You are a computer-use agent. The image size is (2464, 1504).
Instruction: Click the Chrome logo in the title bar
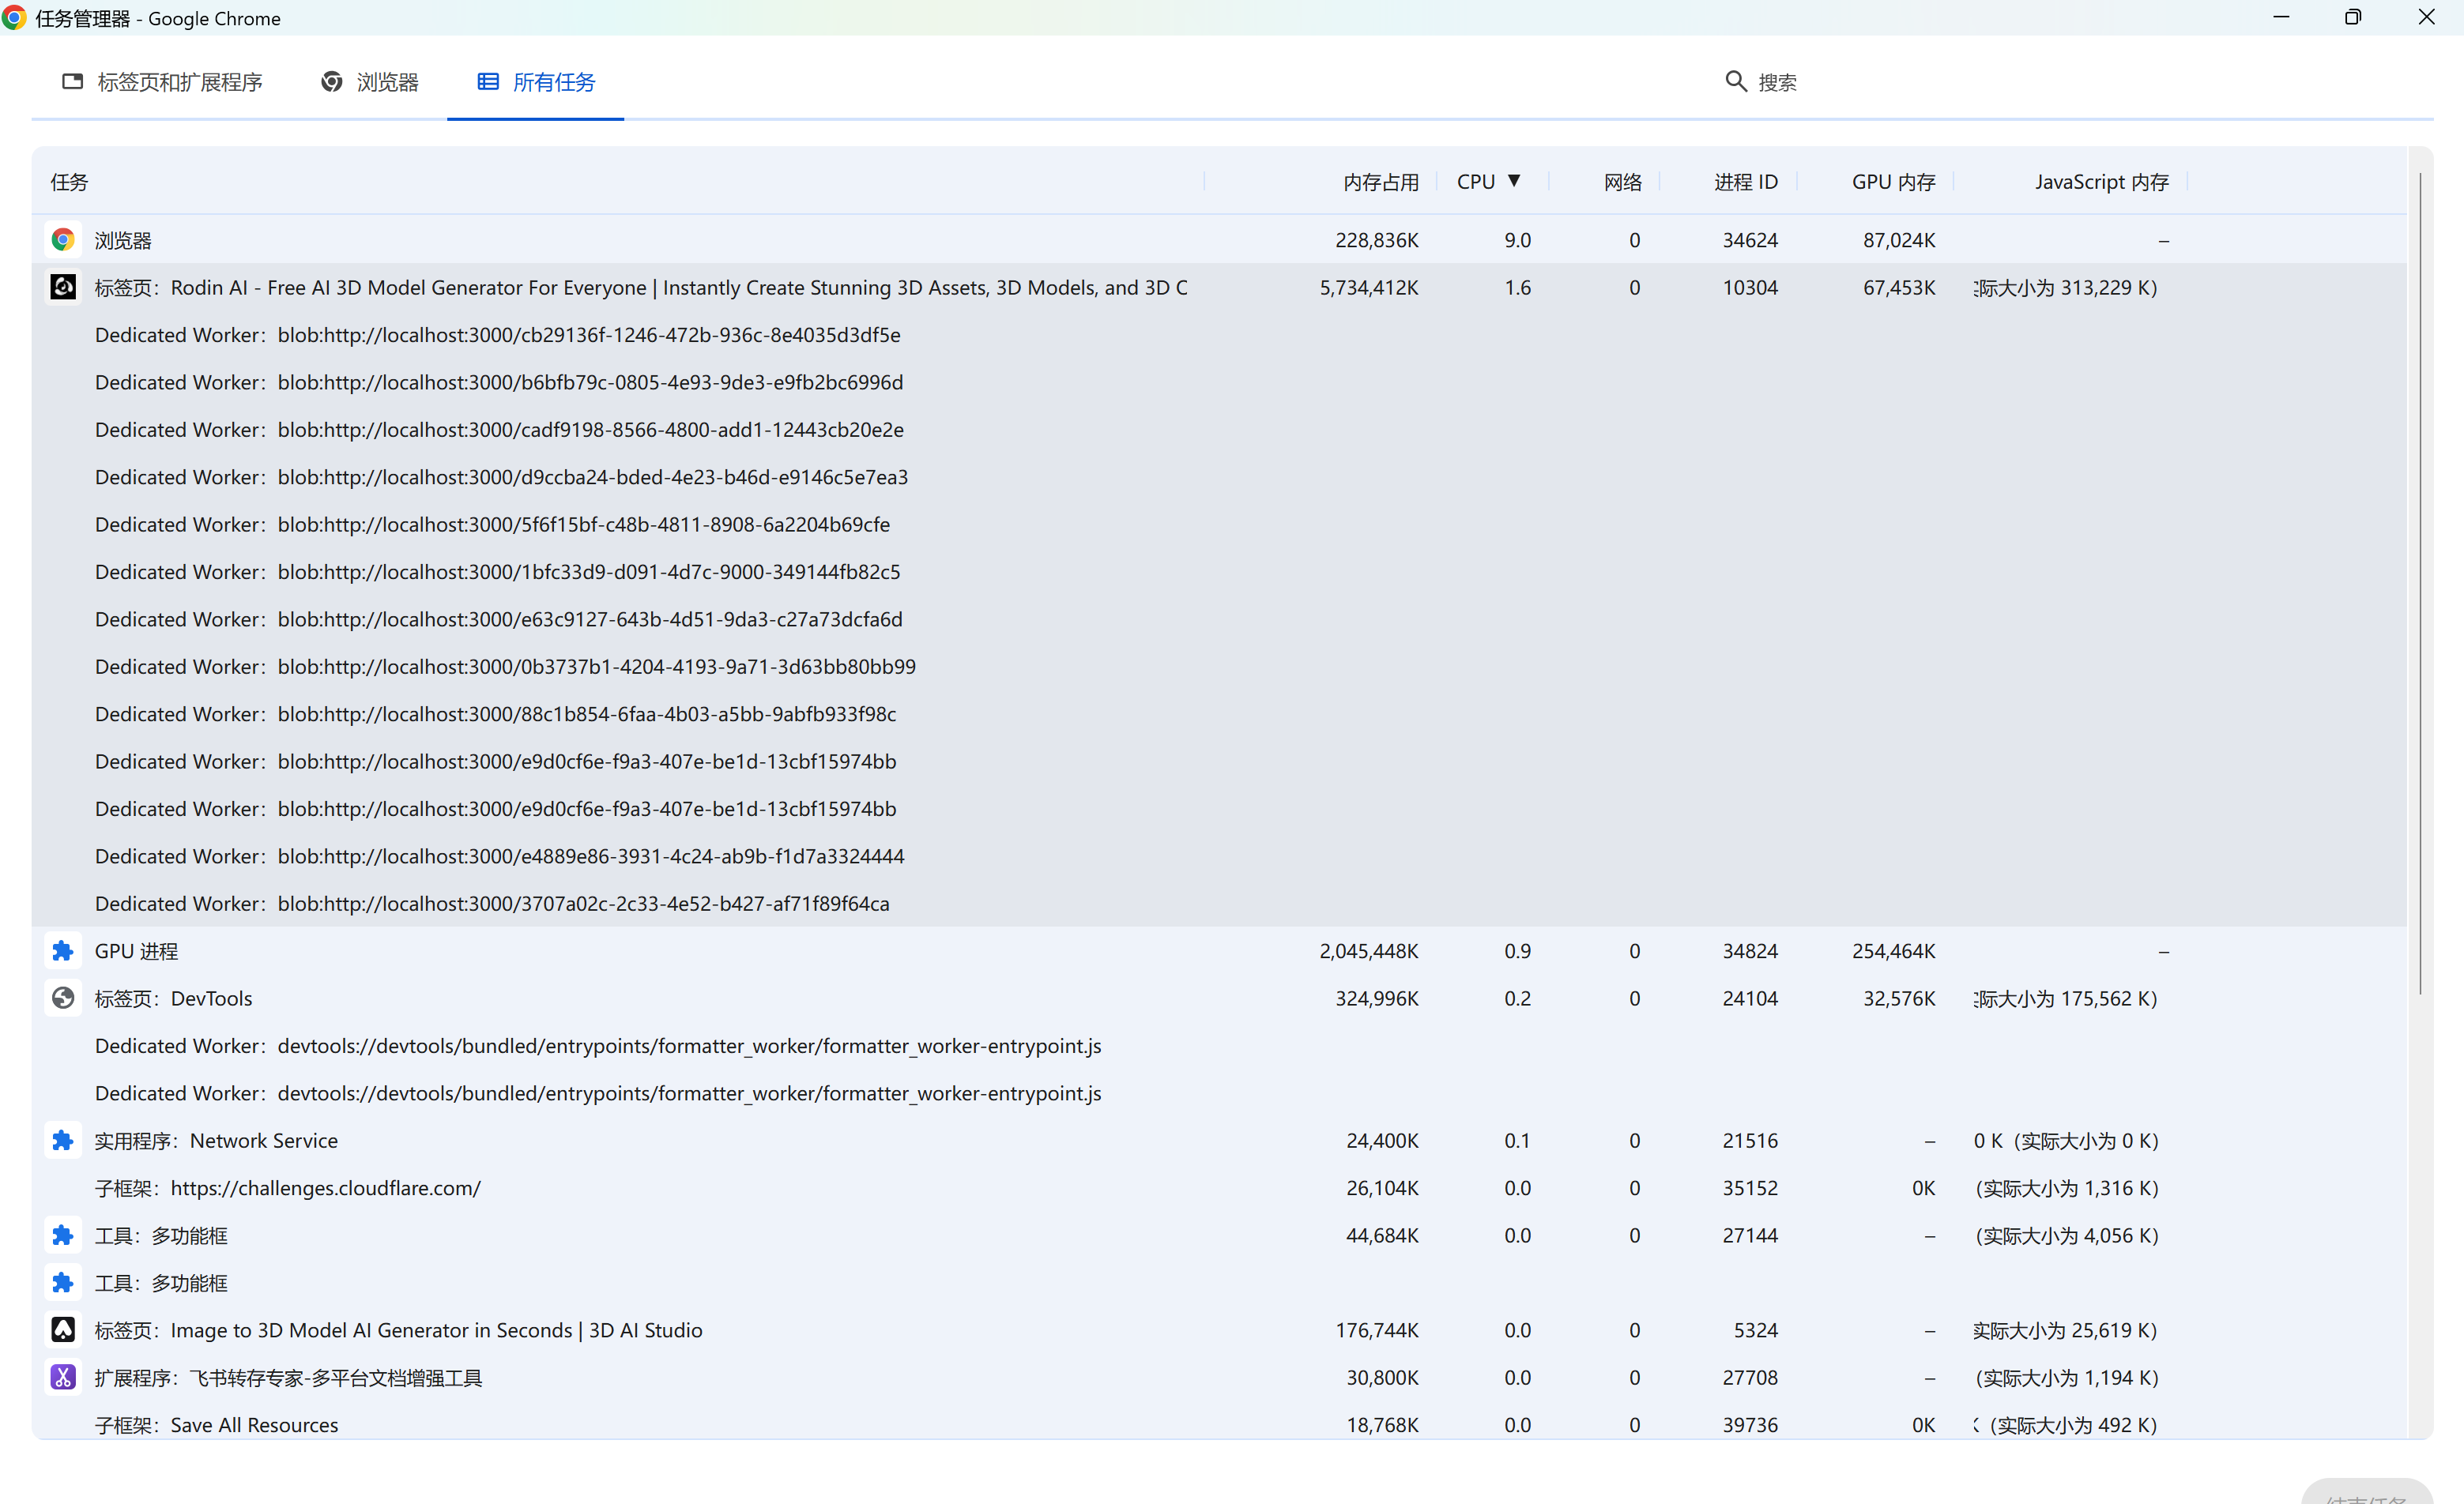14,18
